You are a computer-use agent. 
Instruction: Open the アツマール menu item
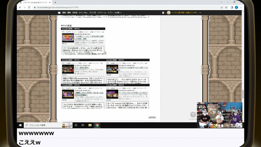[101, 13]
